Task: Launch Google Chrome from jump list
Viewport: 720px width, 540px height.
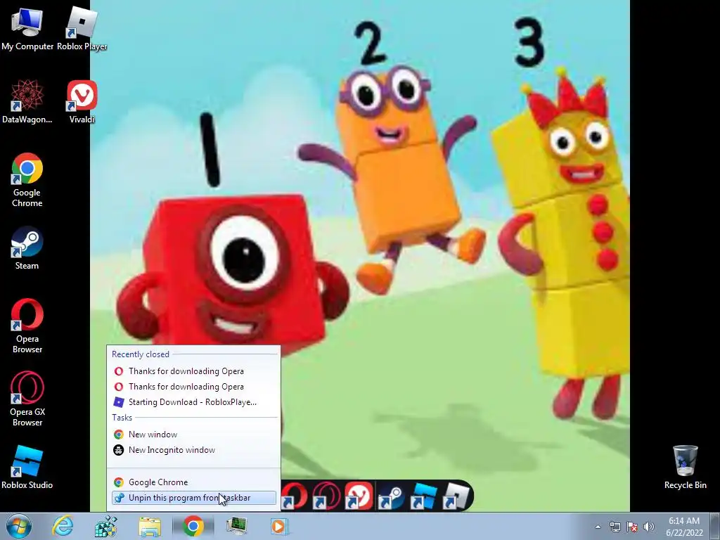Action: coord(193,482)
